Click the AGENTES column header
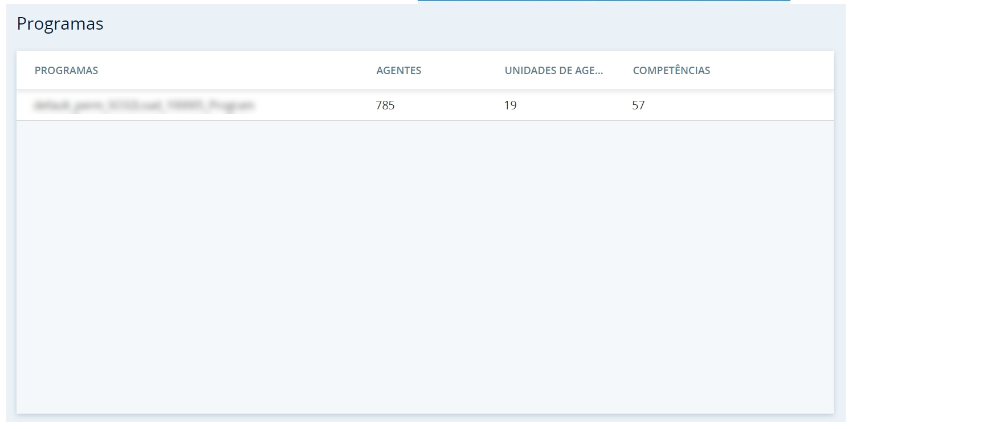This screenshot has width=995, height=429. [x=398, y=71]
